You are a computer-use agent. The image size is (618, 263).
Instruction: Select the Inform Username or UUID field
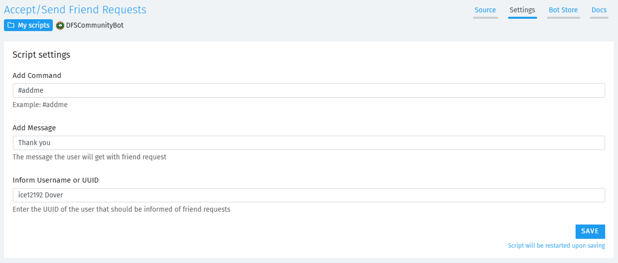point(309,195)
